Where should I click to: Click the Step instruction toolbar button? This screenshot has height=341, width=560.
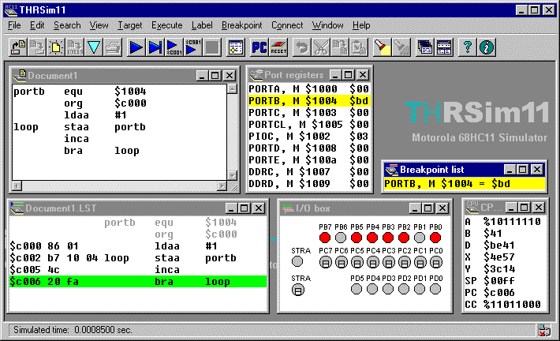click(x=155, y=47)
